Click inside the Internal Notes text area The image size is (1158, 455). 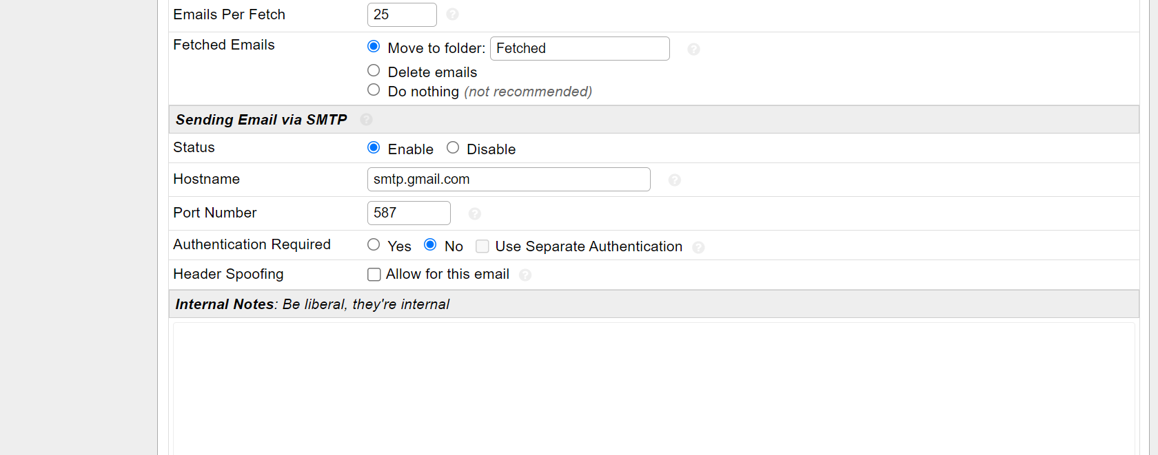(653, 385)
